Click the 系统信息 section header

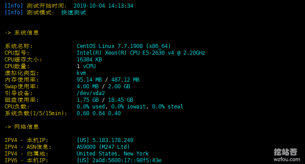point(26,33)
